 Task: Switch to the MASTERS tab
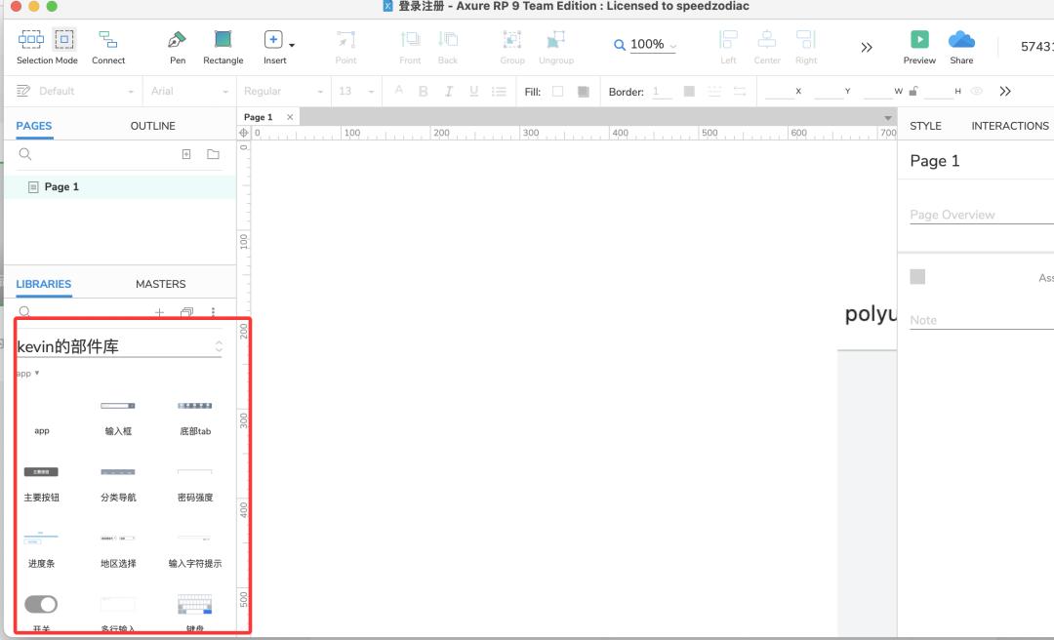160,284
